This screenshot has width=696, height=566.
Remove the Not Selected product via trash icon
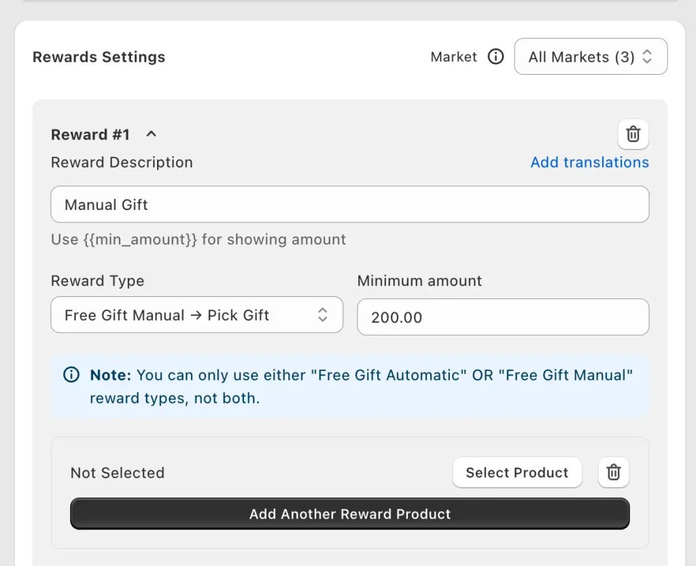pos(613,472)
